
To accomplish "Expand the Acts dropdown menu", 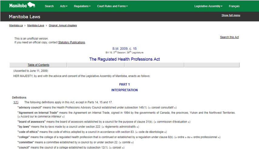I will (64, 6).
